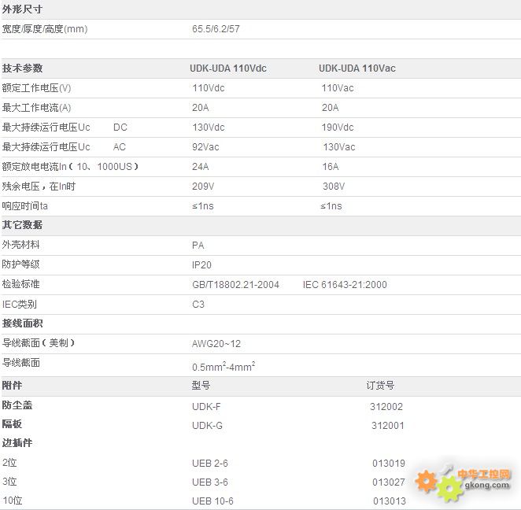521x510 pixels.
Task: Select the UEB 2-6 jumper model
Action: (209, 464)
